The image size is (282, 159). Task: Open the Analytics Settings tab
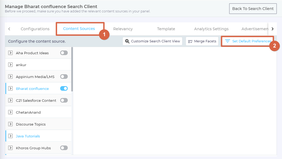tap(211, 29)
